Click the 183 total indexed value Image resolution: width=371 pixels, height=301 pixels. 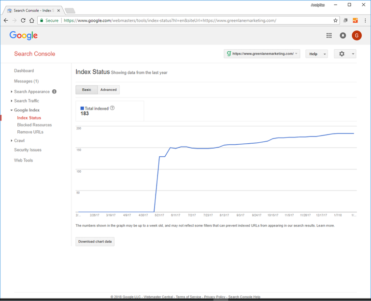(x=85, y=114)
